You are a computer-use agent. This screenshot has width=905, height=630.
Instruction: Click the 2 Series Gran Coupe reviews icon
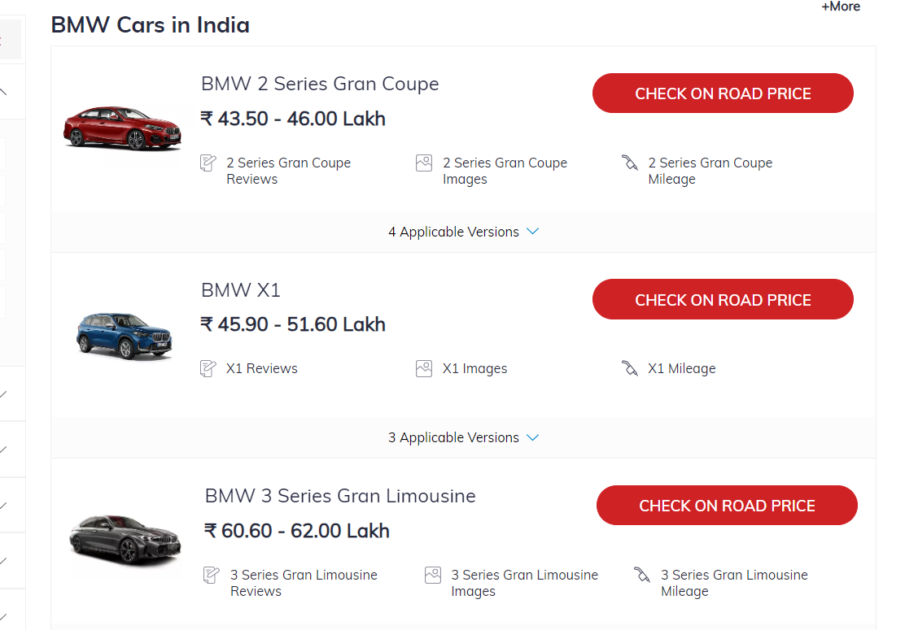[208, 163]
